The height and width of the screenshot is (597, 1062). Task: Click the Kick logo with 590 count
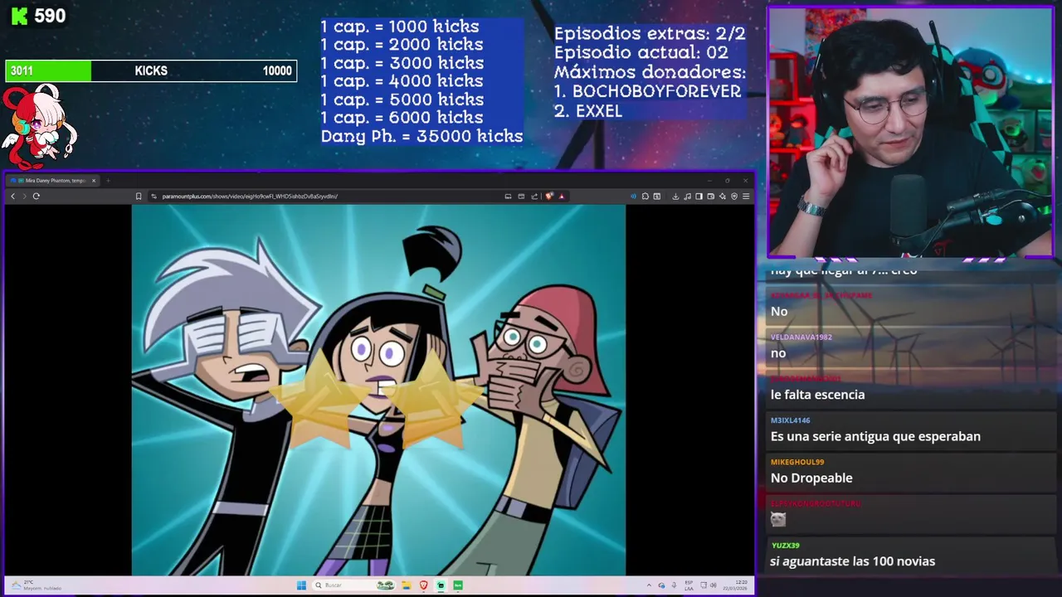[x=38, y=16]
